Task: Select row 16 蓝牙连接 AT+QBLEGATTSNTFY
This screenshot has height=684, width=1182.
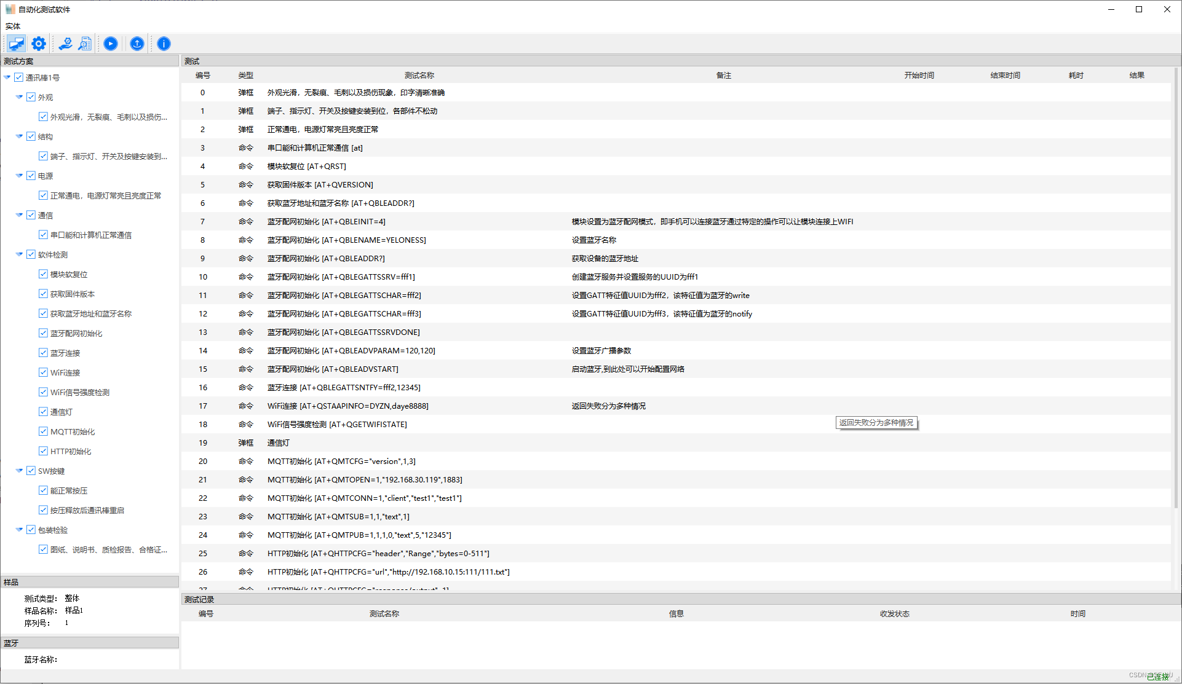Action: click(676, 387)
